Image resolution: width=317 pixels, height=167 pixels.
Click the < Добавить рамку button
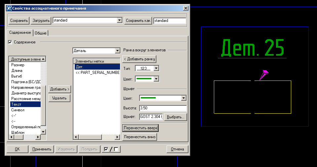[139, 59]
